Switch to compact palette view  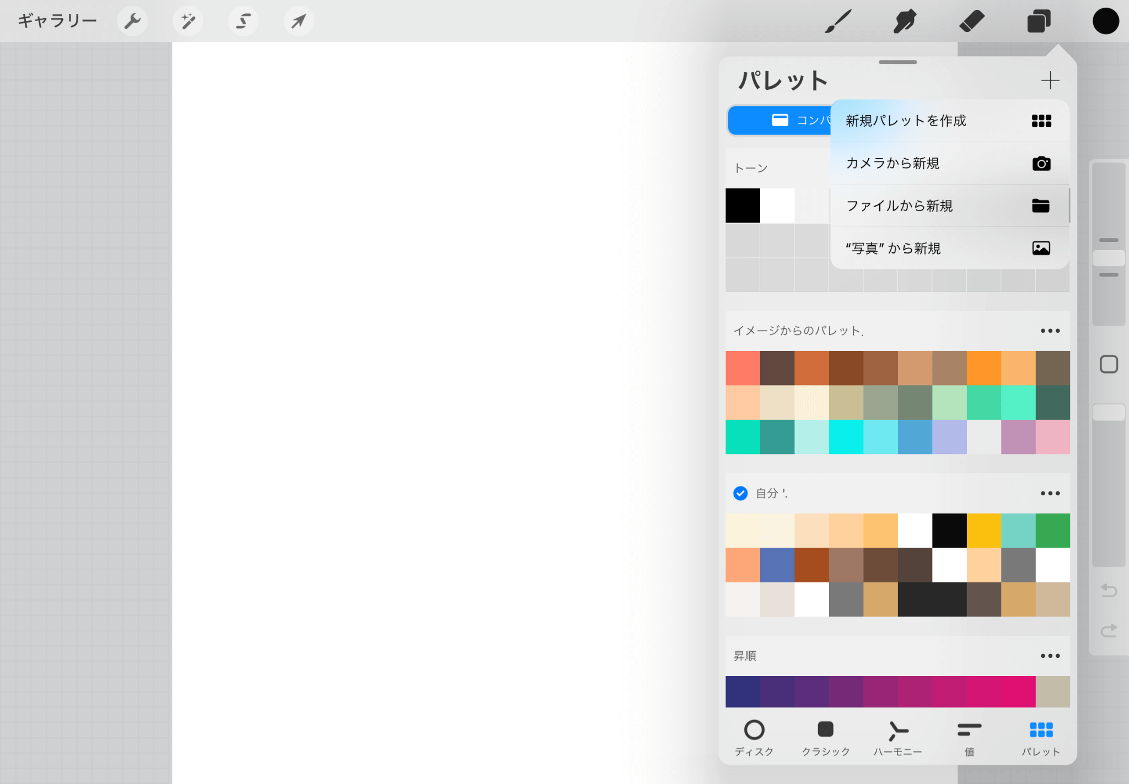click(780, 120)
